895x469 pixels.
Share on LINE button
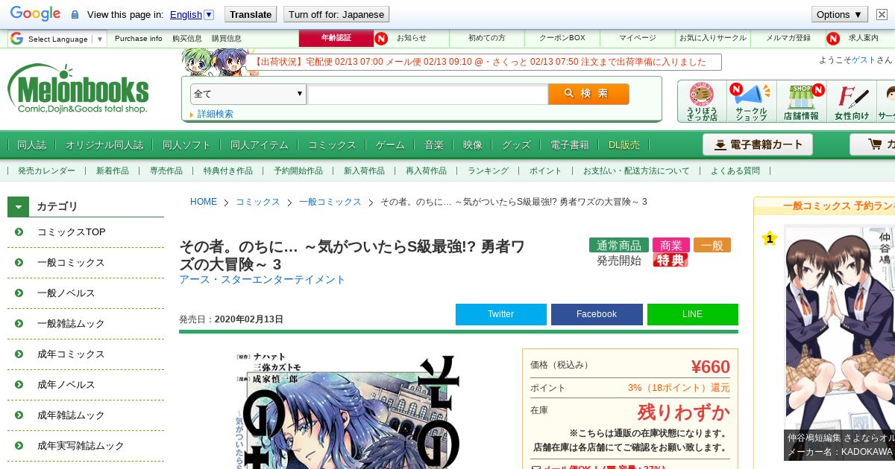coord(692,314)
